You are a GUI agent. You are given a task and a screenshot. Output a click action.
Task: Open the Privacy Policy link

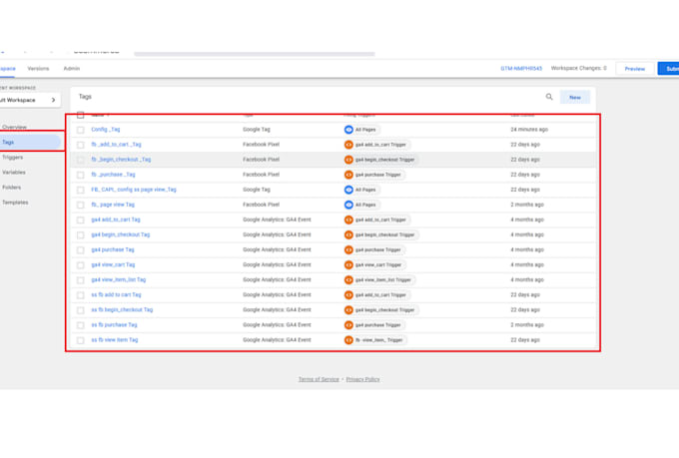[x=362, y=379]
